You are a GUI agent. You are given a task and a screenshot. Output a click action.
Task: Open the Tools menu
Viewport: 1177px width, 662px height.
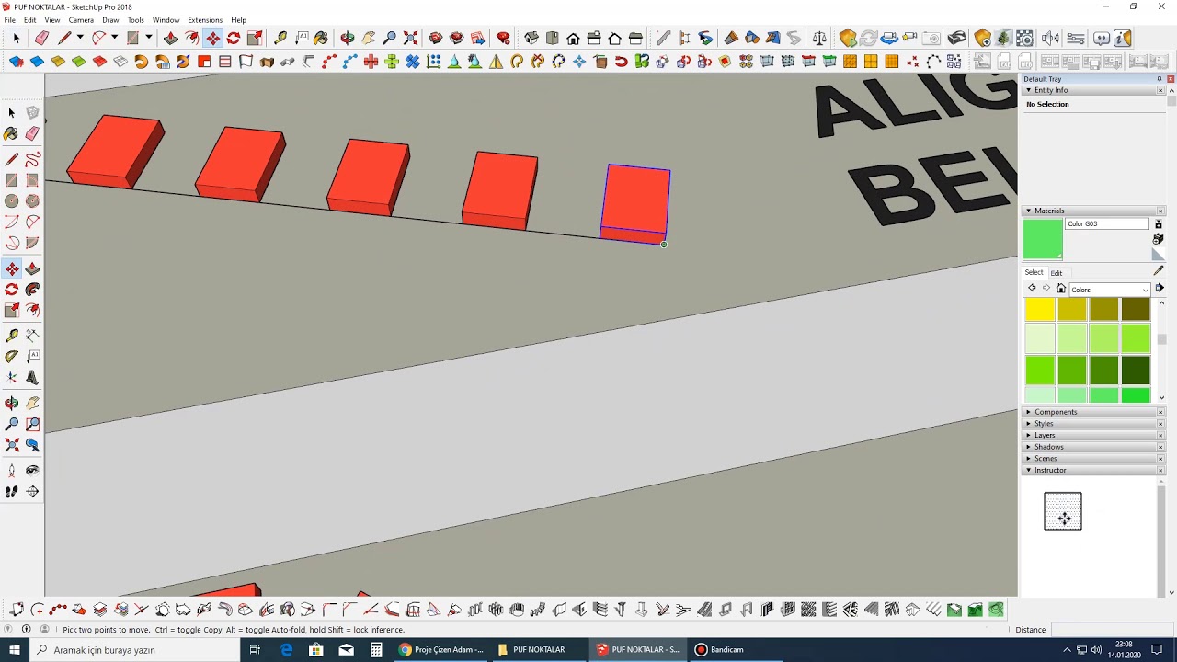(x=135, y=19)
